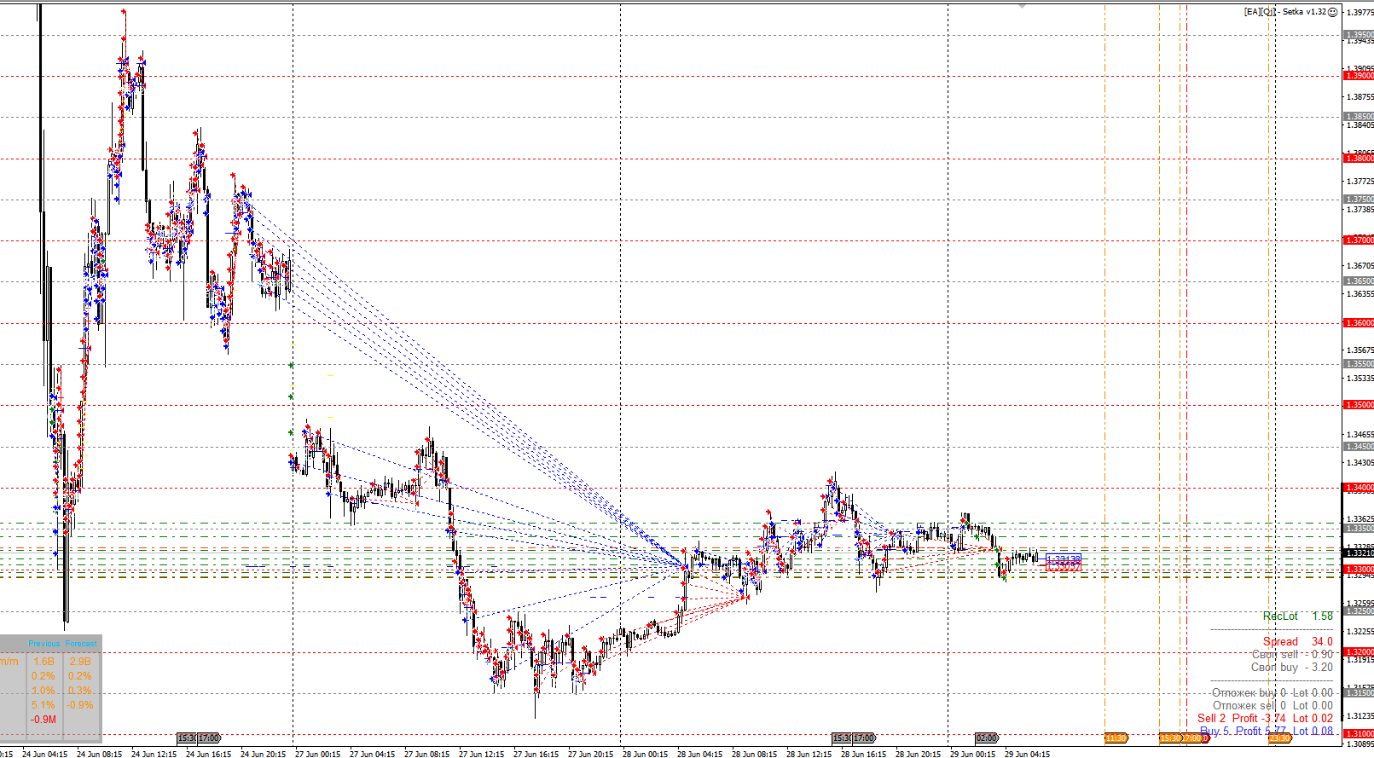Screen dimensions: 1374x758
Task: Click the red 1.33000 price level label
Action: click(1360, 569)
